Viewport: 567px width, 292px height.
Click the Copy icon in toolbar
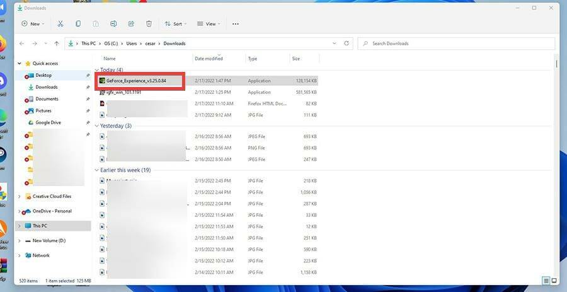[78, 24]
